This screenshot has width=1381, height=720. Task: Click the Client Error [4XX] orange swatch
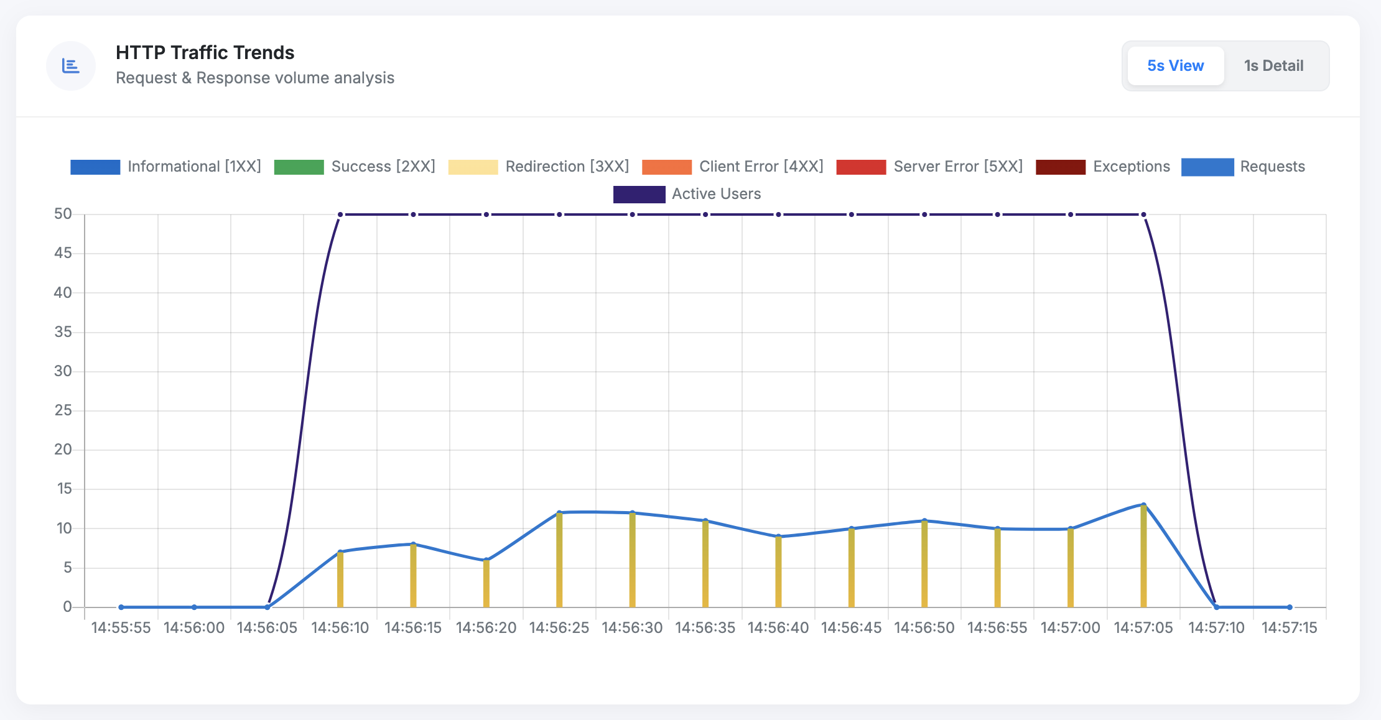pyautogui.click(x=667, y=167)
